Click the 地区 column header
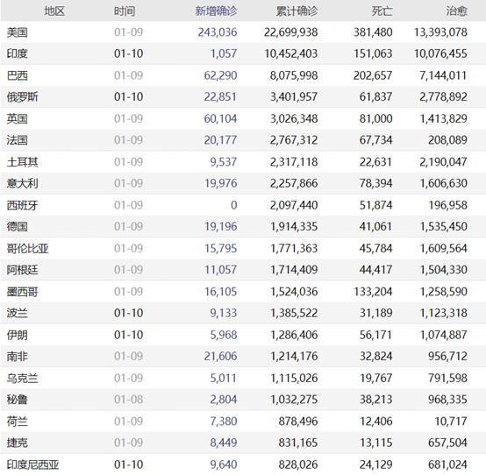486x475 pixels. coord(54,11)
